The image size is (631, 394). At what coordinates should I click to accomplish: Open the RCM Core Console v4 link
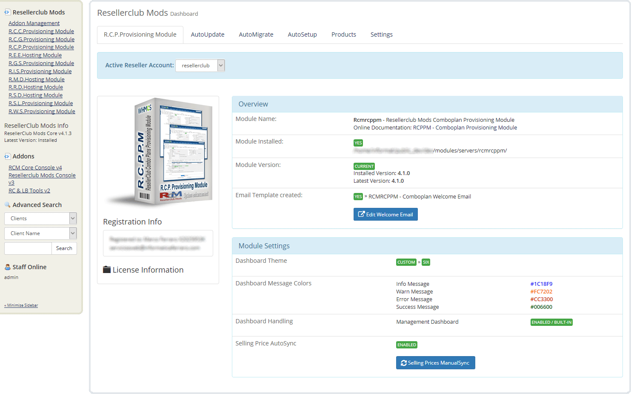click(35, 168)
